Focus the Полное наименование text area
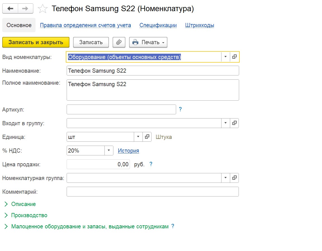 point(153,90)
